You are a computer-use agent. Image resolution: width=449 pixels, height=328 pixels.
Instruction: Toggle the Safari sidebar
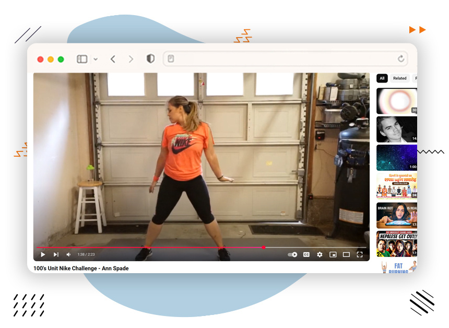tap(82, 59)
